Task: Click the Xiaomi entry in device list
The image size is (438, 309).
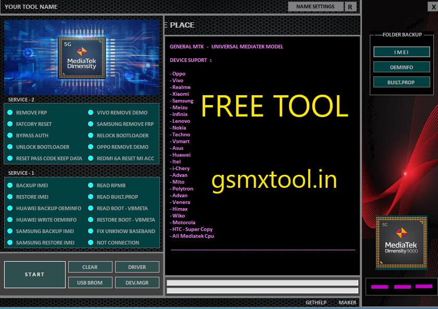Action: pos(179,94)
